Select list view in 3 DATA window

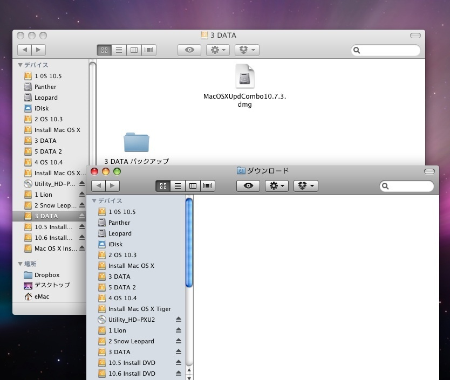coord(119,50)
